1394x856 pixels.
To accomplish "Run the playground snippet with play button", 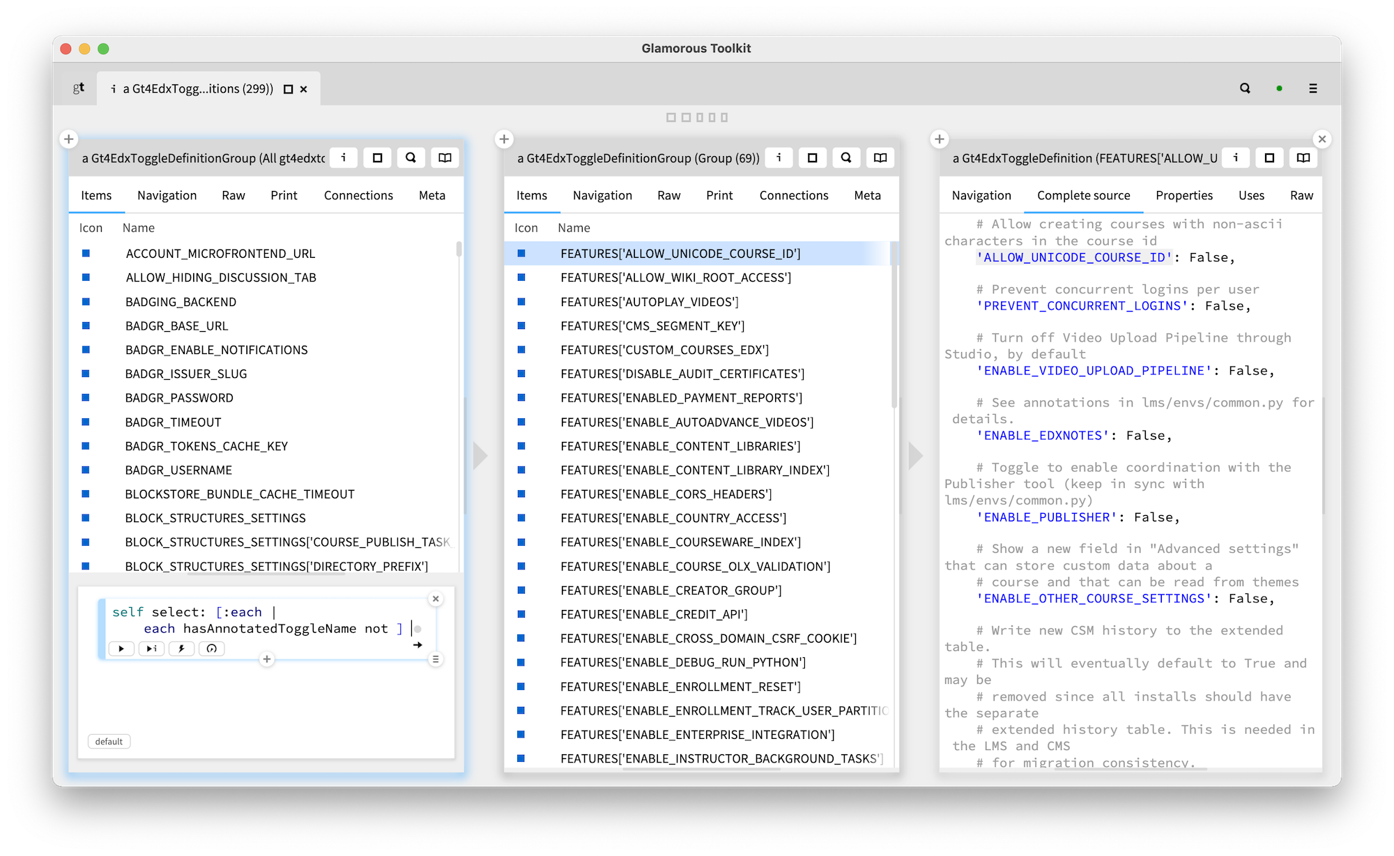I will click(121, 648).
